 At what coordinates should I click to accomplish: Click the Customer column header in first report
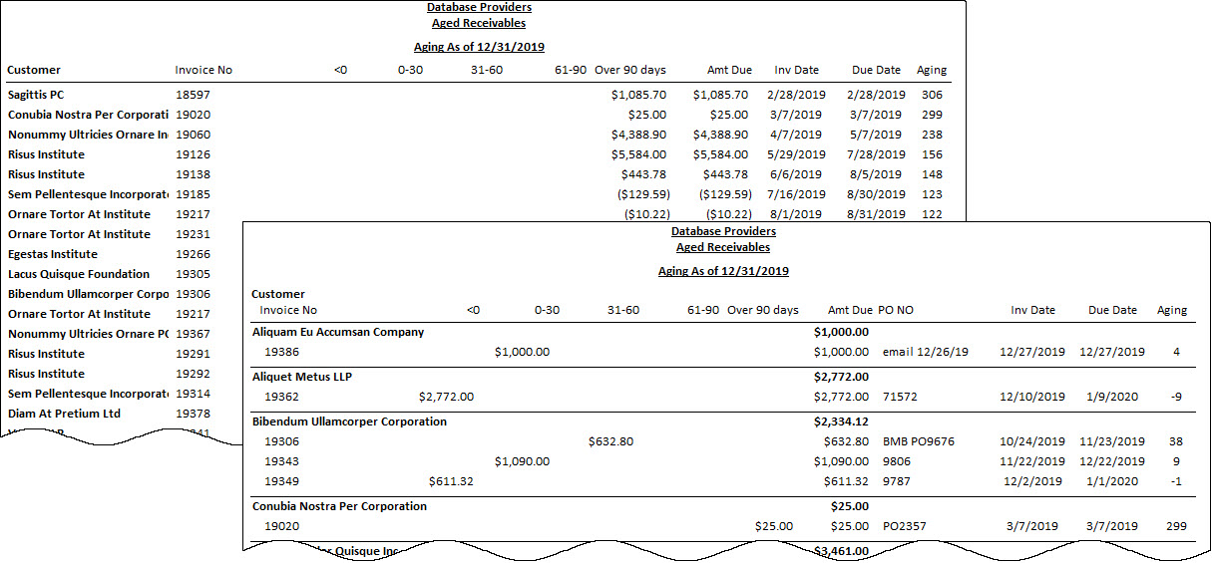34,70
